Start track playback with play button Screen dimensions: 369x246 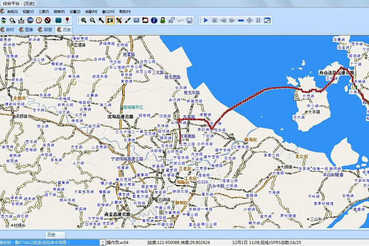pos(205,20)
